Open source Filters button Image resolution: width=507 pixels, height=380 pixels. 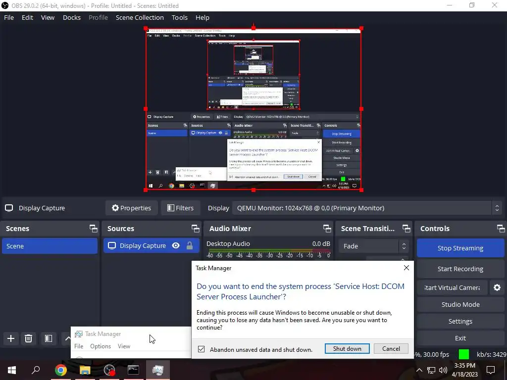click(x=180, y=208)
